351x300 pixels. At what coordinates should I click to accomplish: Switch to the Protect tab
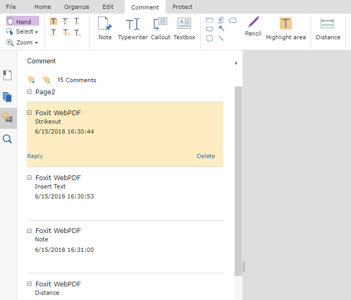(x=182, y=7)
